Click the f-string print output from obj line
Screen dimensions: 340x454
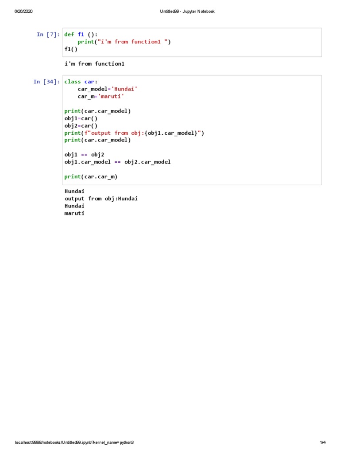click(x=134, y=133)
